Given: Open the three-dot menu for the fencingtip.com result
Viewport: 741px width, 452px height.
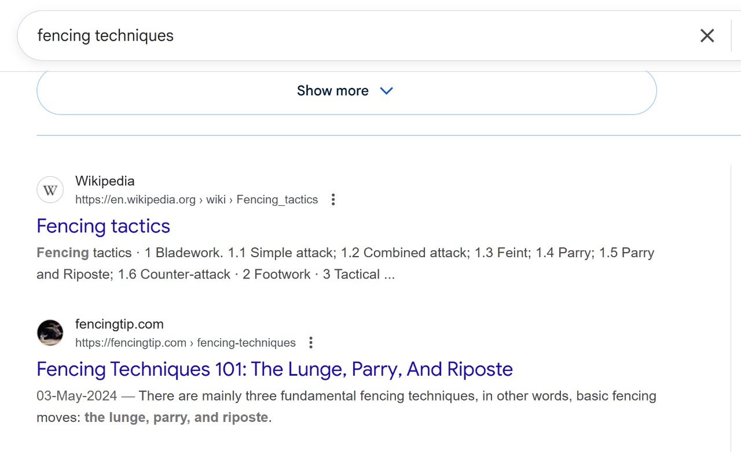Looking at the screenshot, I should (x=311, y=343).
